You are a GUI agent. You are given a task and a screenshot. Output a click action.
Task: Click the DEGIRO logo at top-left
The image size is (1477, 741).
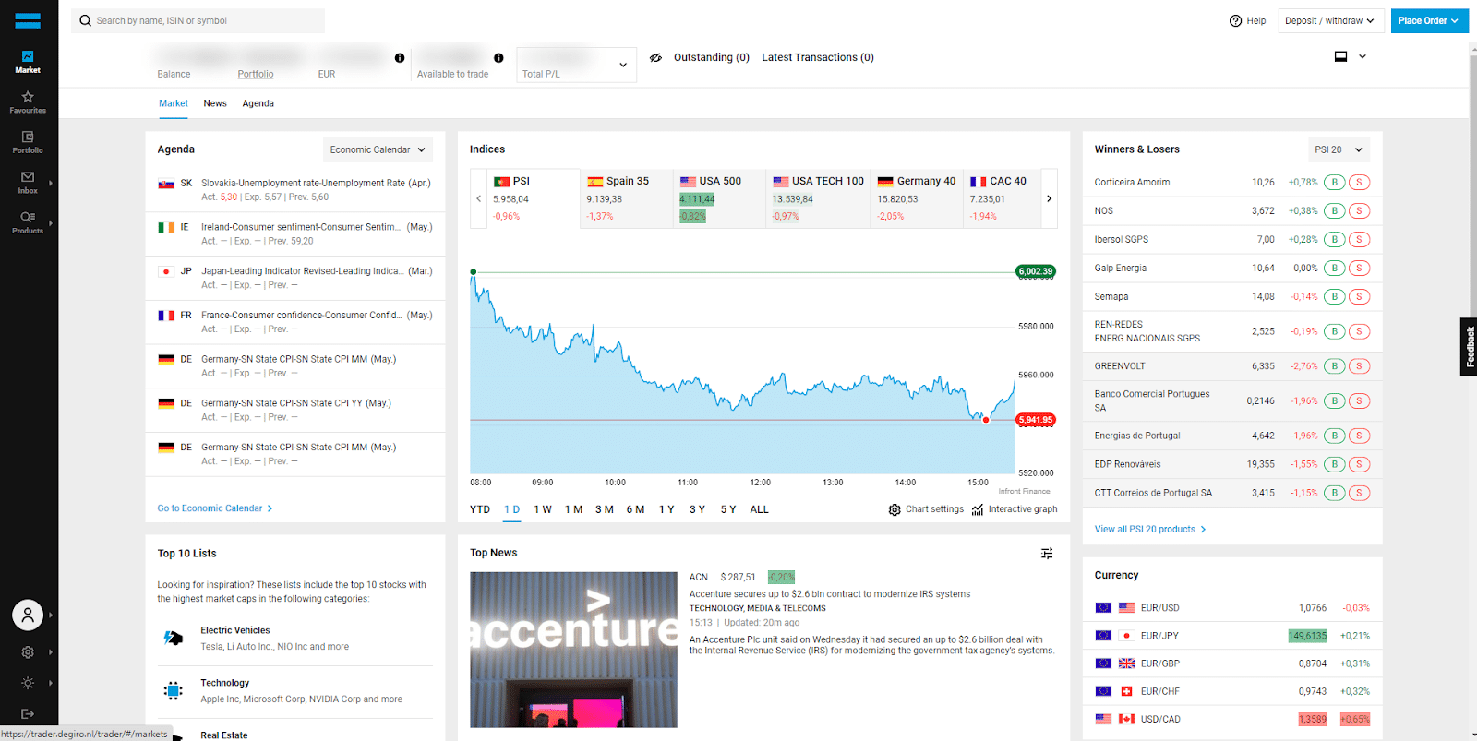[28, 20]
